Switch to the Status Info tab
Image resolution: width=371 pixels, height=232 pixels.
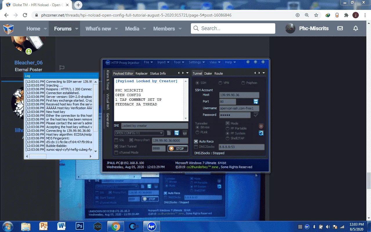pyautogui.click(x=158, y=73)
